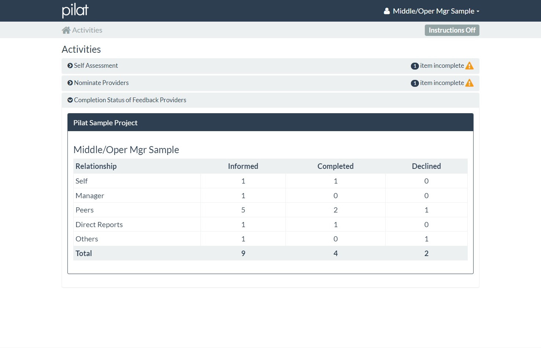The image size is (541, 348).
Task: Click the Self Assessment arrow circle icon
Action: point(70,66)
